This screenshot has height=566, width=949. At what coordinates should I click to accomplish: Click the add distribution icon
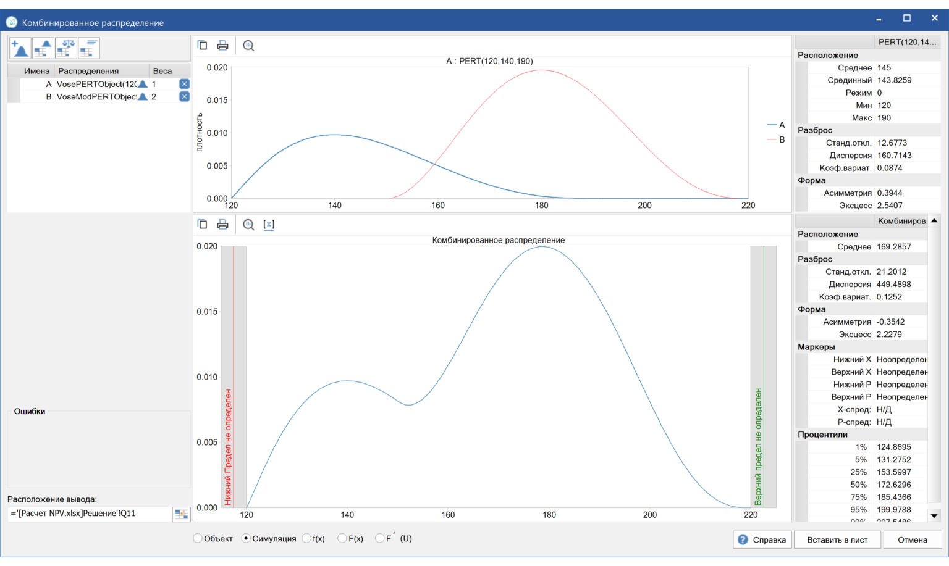point(20,48)
